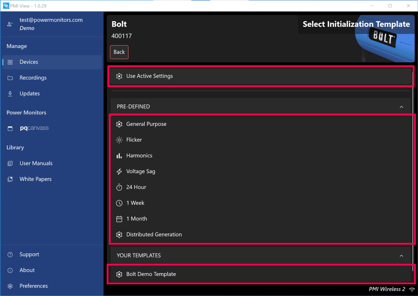
Task: Open White Papers in the Library
Action: (36, 179)
